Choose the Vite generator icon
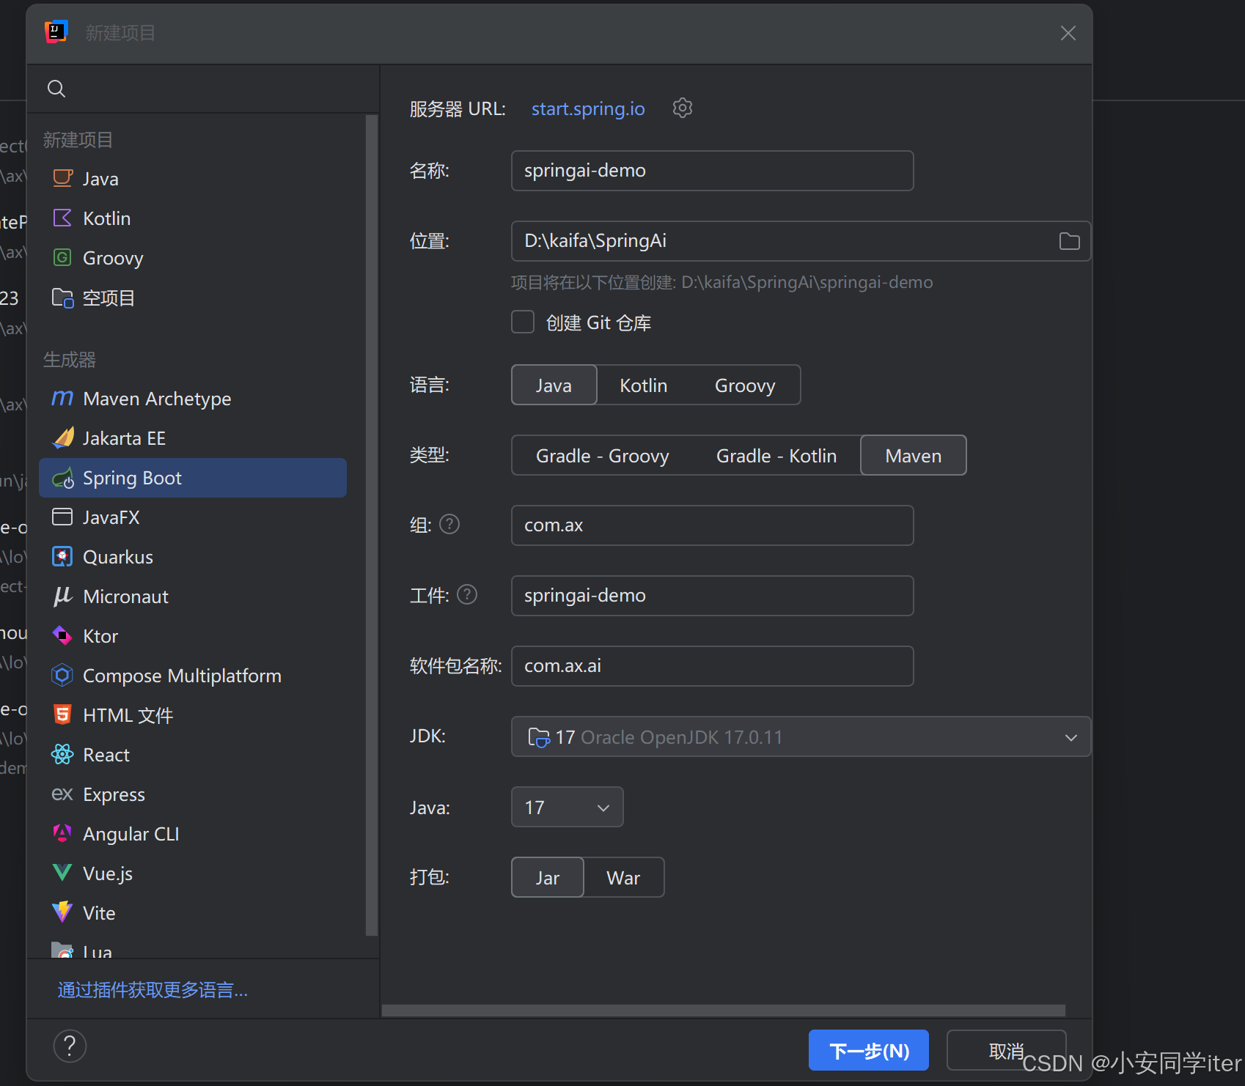The height and width of the screenshot is (1086, 1245). [63, 912]
